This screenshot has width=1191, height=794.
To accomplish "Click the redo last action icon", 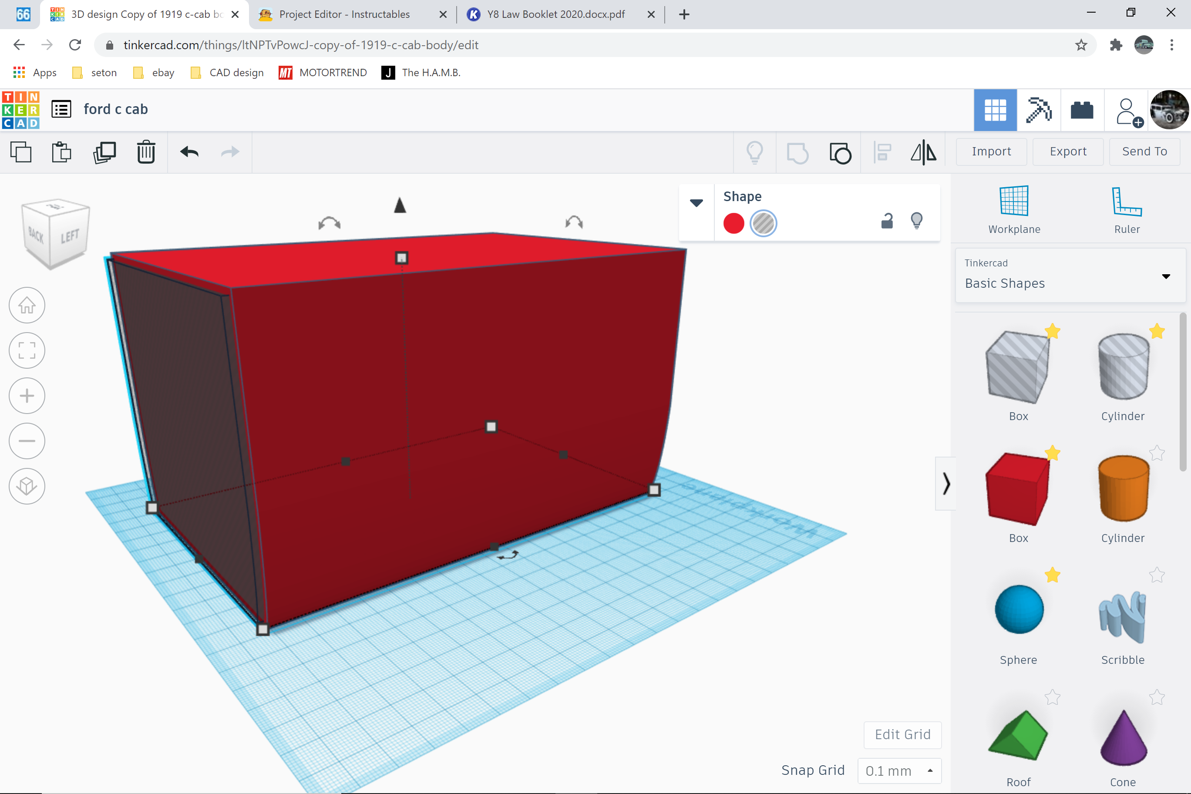I will (229, 152).
